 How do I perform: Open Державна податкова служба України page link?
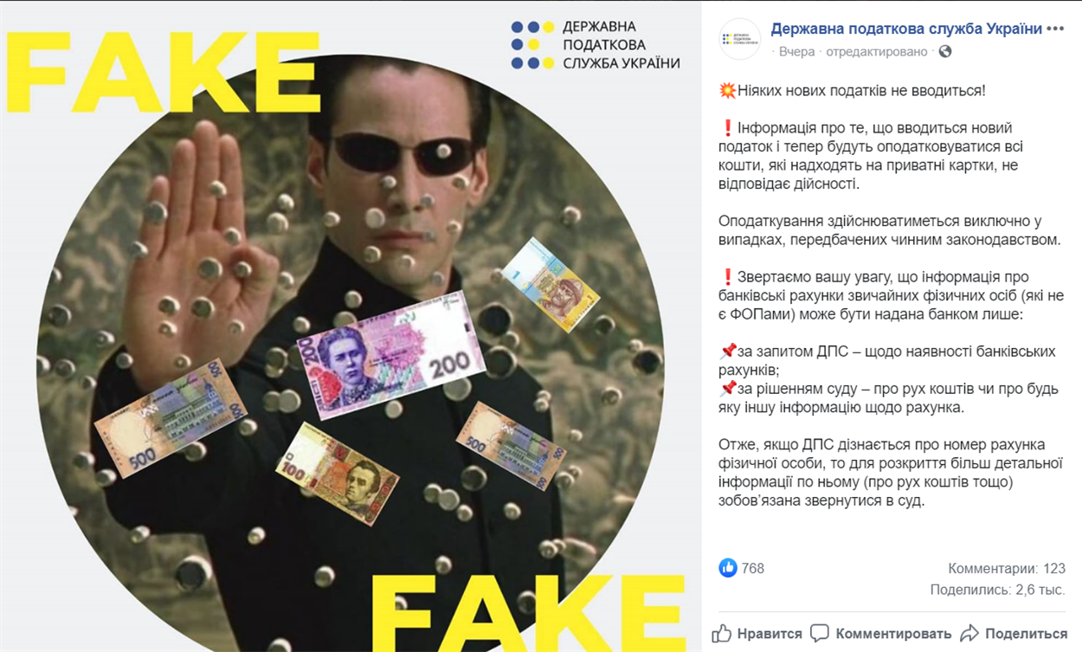pyautogui.click(x=906, y=29)
